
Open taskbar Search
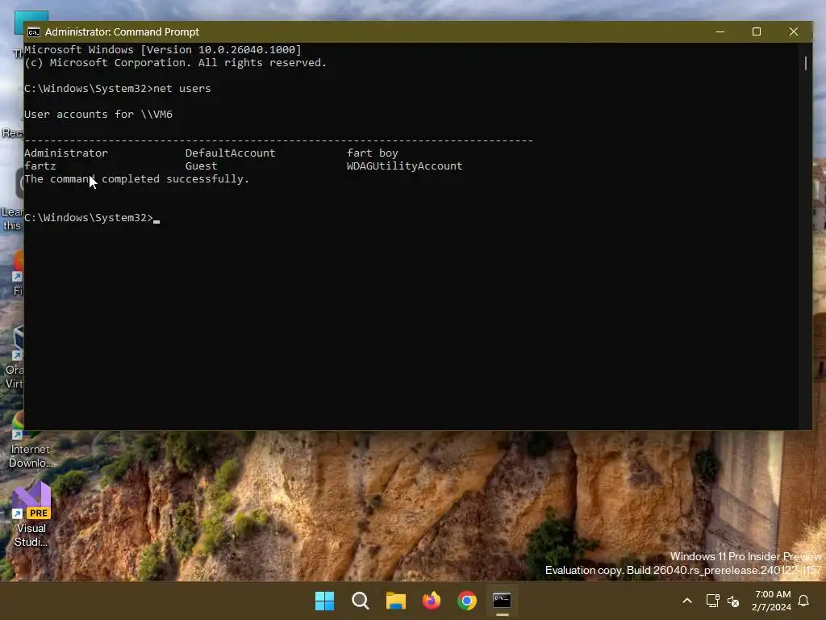click(361, 601)
